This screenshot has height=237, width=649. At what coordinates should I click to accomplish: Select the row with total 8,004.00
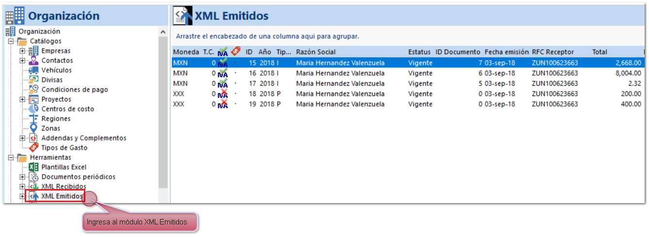tap(407, 73)
